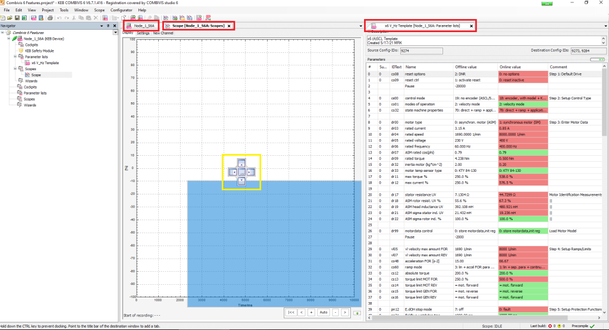Click the left dock arrow in docking guide
Screen dimensions: 609x330
(233, 172)
